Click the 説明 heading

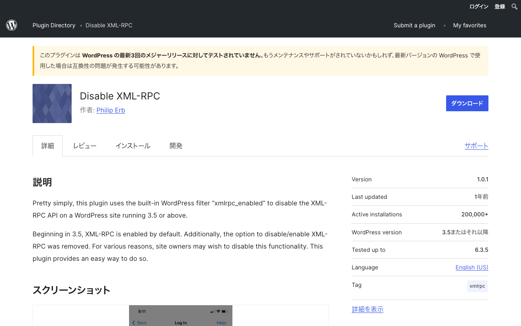[x=42, y=182]
